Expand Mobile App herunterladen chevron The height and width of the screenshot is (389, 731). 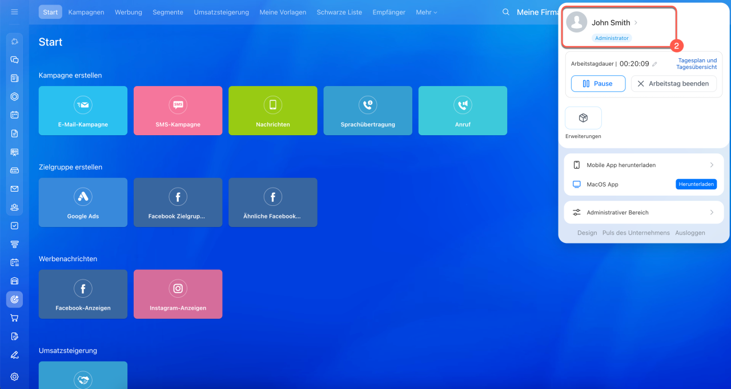(x=712, y=165)
